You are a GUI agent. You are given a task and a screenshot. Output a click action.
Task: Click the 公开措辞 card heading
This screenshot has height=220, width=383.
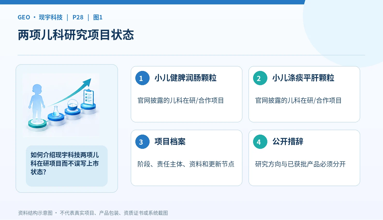coord(288,142)
